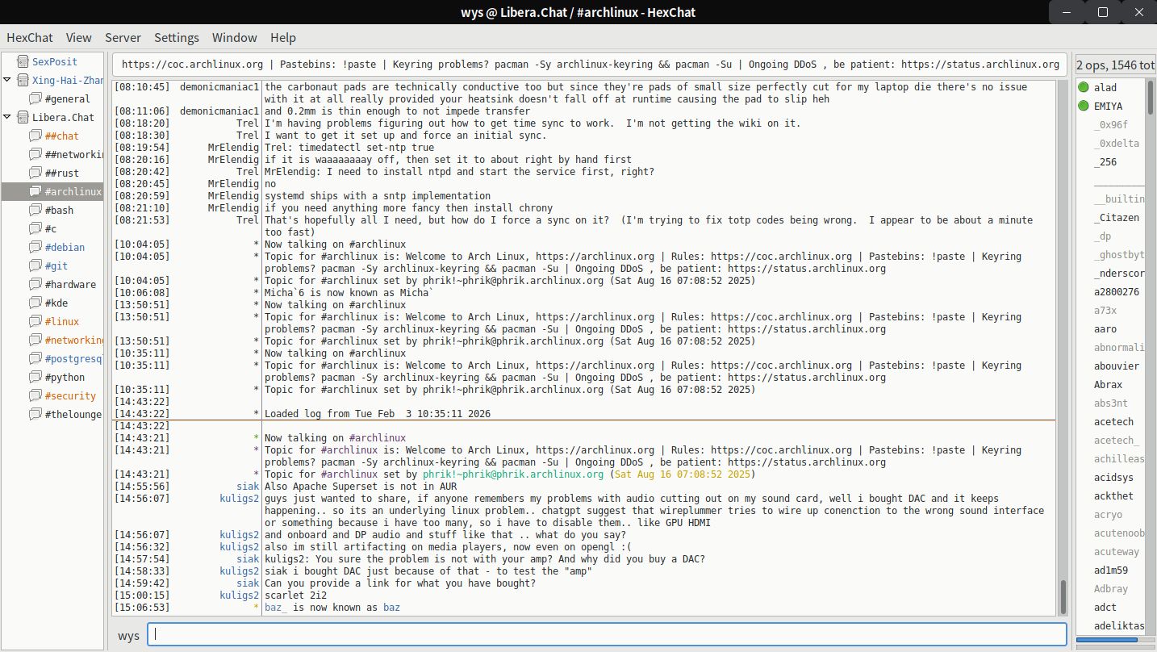
Task: Select user _Citazen in user list
Action: pos(1117,217)
